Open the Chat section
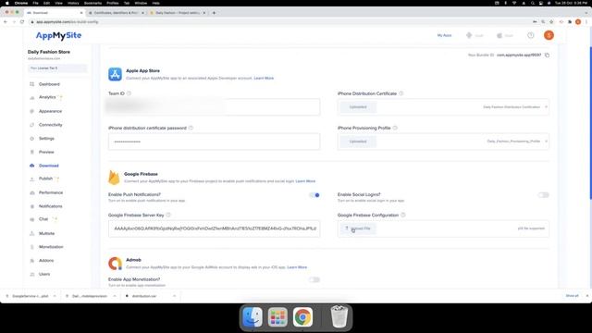Image resolution: width=592 pixels, height=333 pixels. 43,219
